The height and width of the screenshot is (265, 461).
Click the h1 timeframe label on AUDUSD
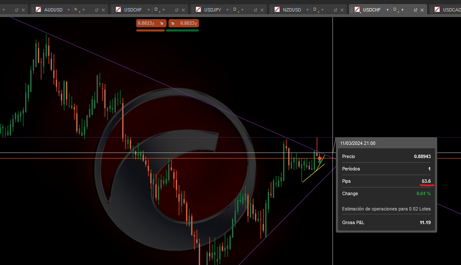pos(77,10)
